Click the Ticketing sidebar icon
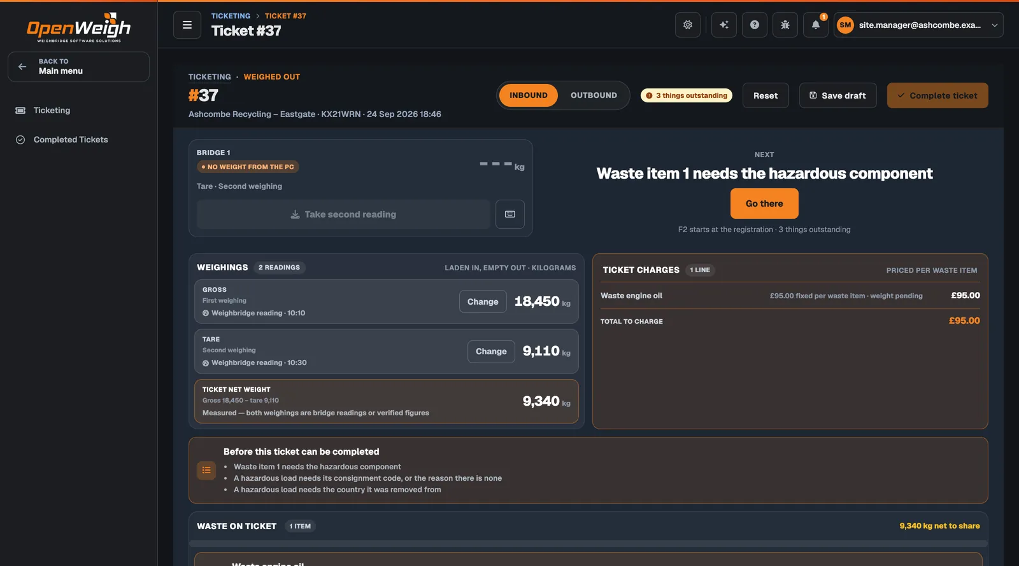This screenshot has width=1019, height=566. coord(20,111)
